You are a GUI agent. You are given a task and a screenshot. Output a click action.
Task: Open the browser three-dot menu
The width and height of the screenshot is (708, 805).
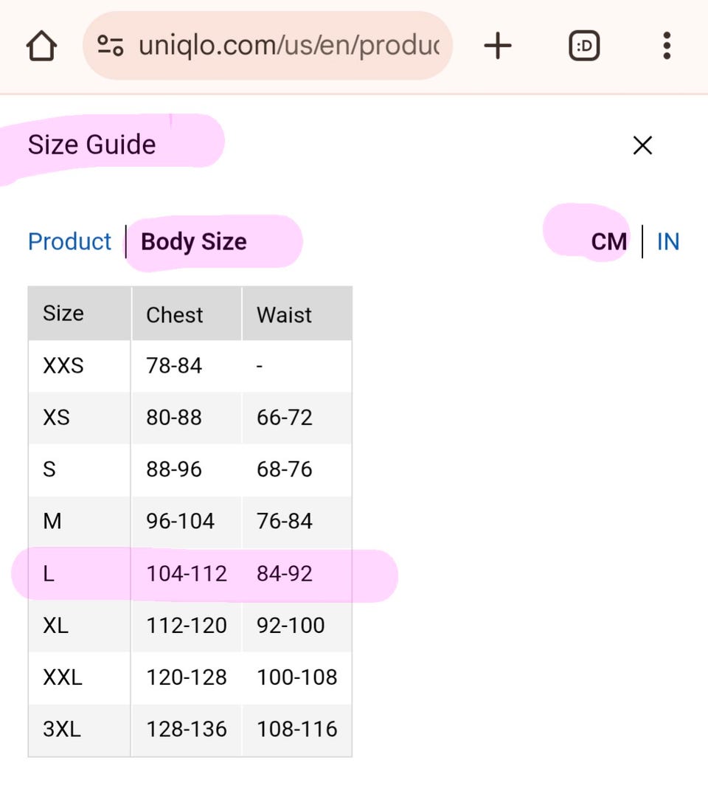point(667,46)
